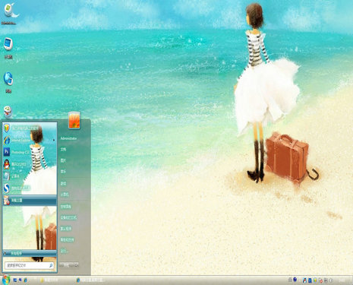Select the Administrator user folder link
Image resolution: width=353 pixels, height=285 pixels.
pyautogui.click(x=68, y=138)
